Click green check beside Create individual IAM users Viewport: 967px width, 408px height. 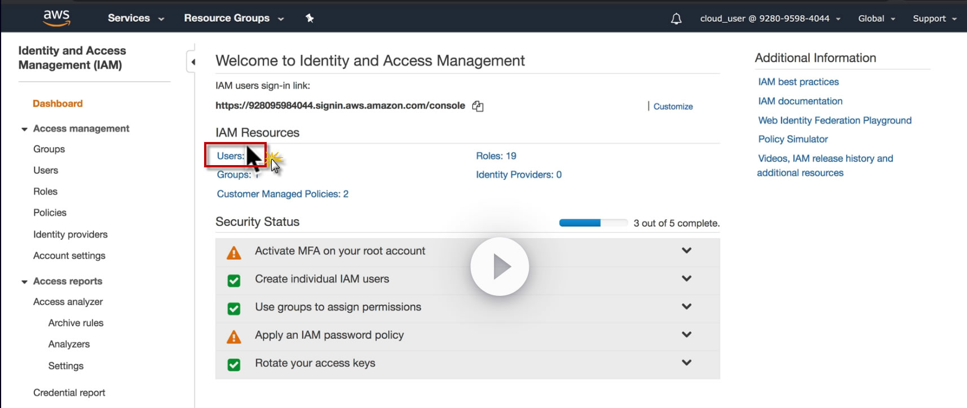tap(233, 281)
